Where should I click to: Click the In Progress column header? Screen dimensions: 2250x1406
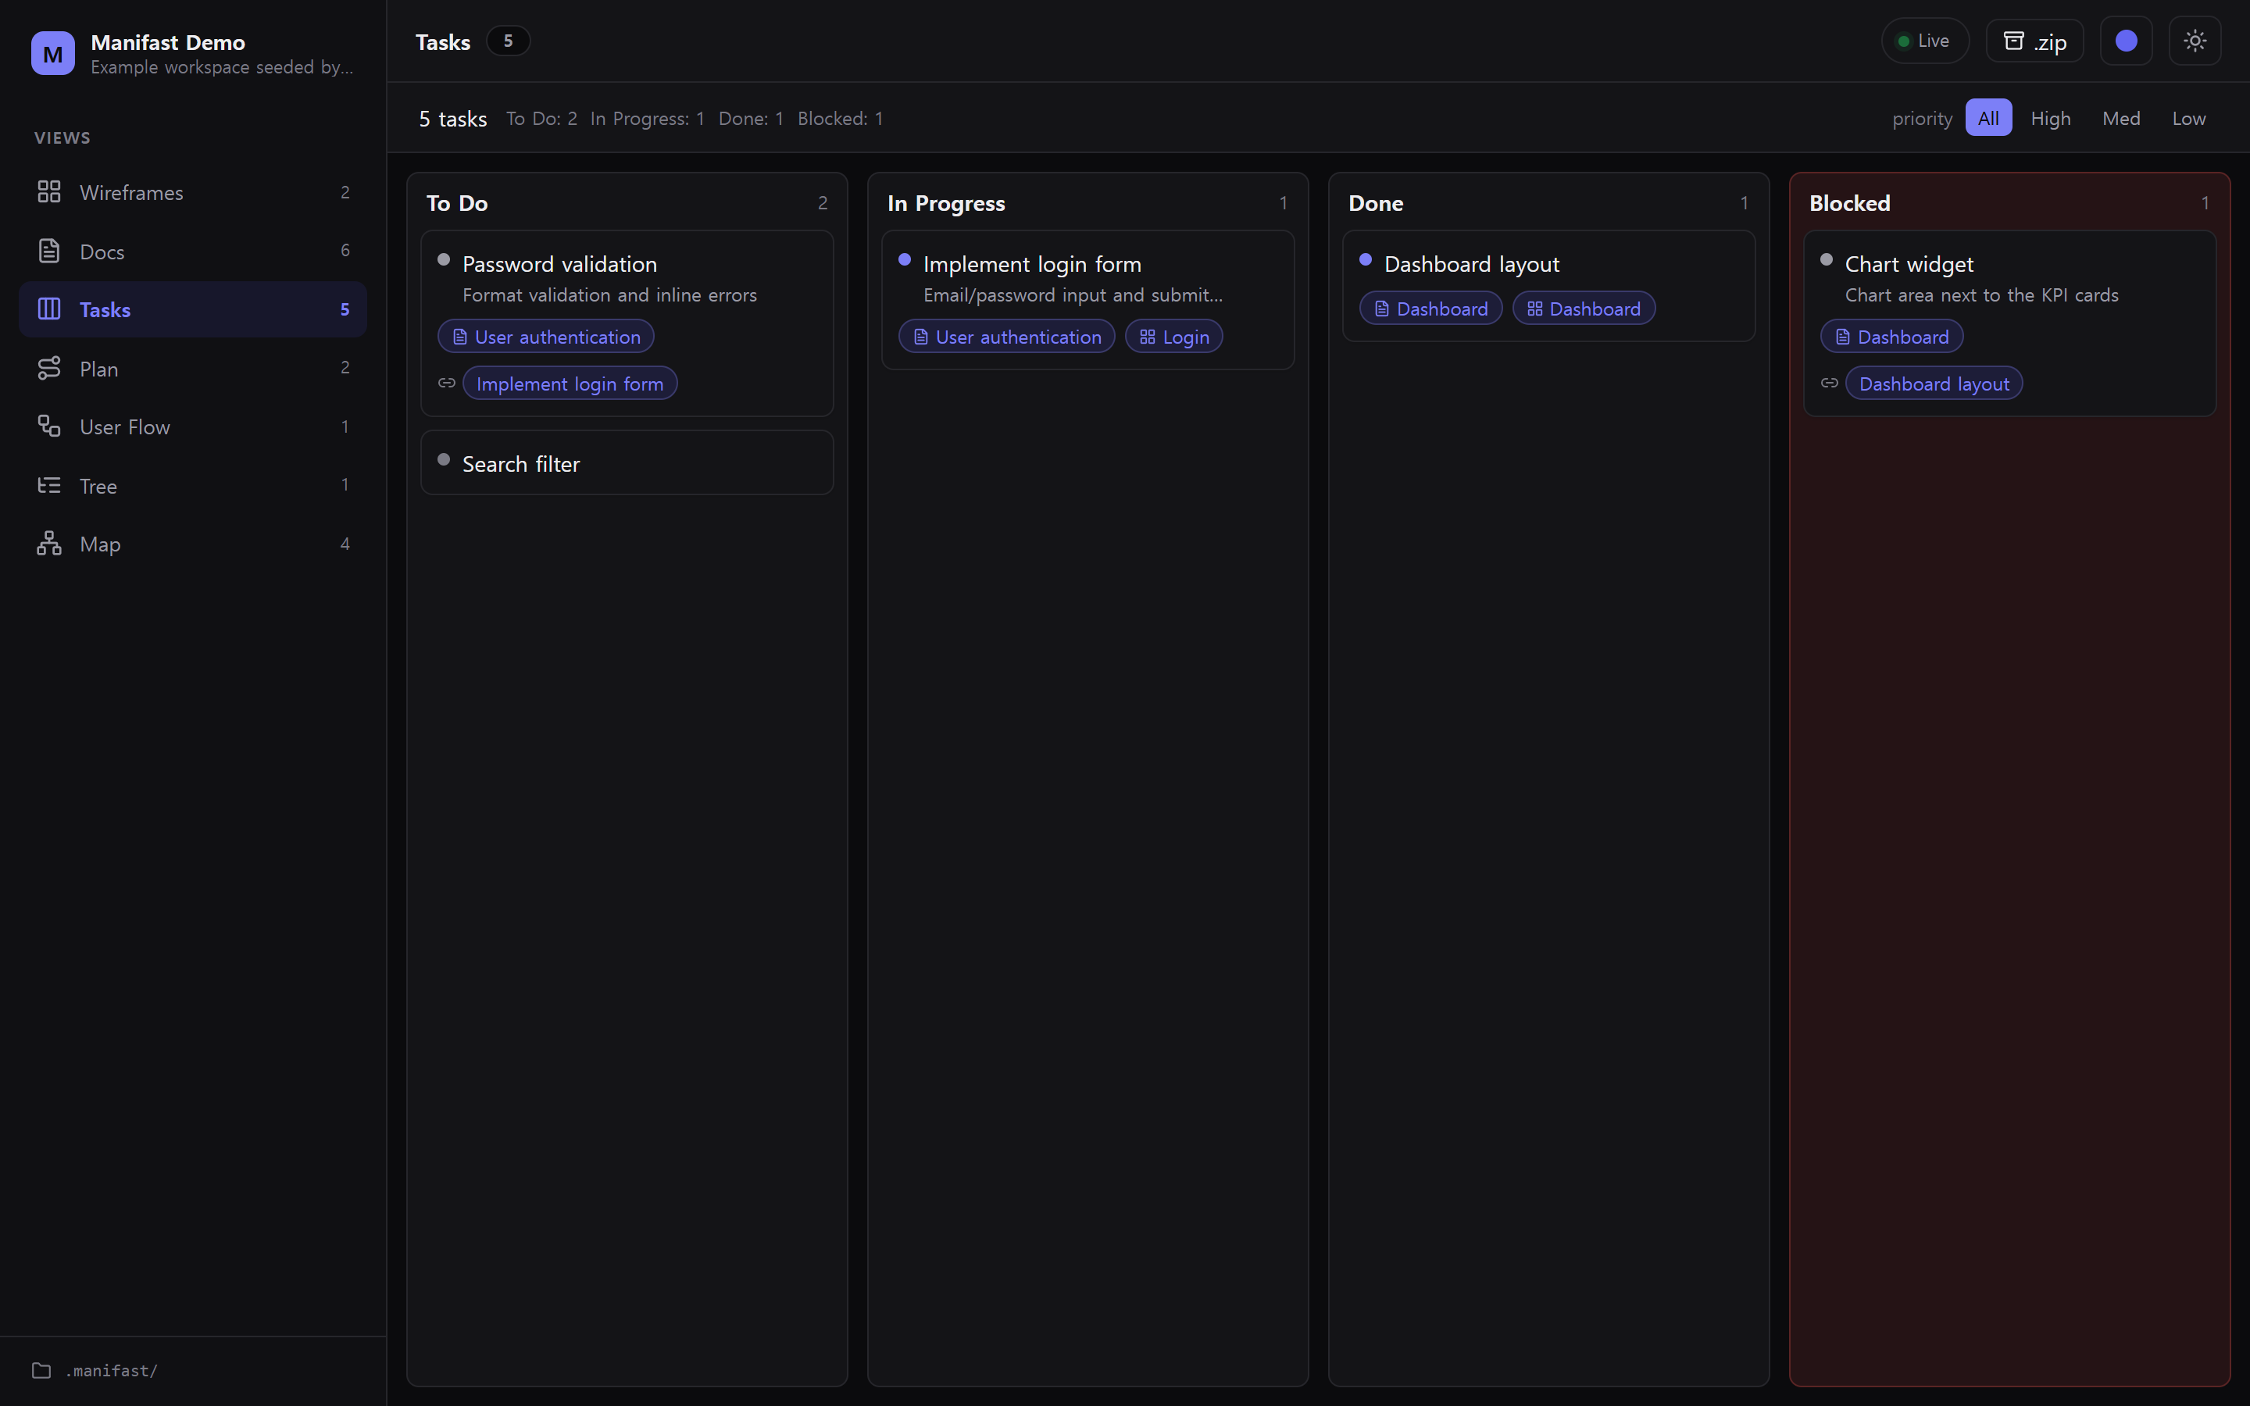[1087, 203]
